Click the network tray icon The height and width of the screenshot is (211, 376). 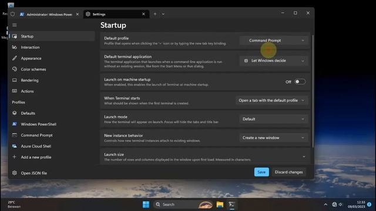[334, 205]
